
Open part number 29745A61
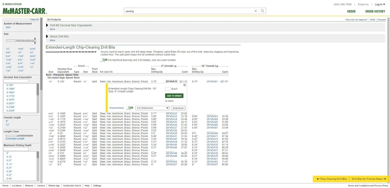[212, 81]
